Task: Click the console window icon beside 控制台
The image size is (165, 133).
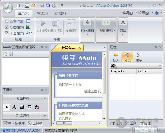Action: [x=28, y=21]
